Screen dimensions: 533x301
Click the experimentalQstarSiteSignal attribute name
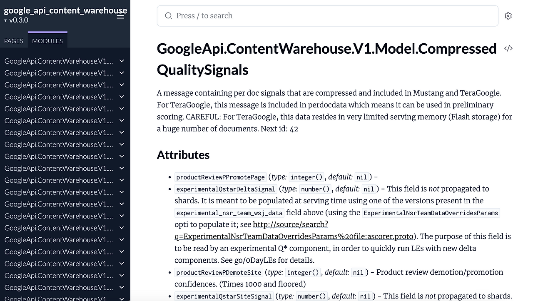tap(224, 296)
